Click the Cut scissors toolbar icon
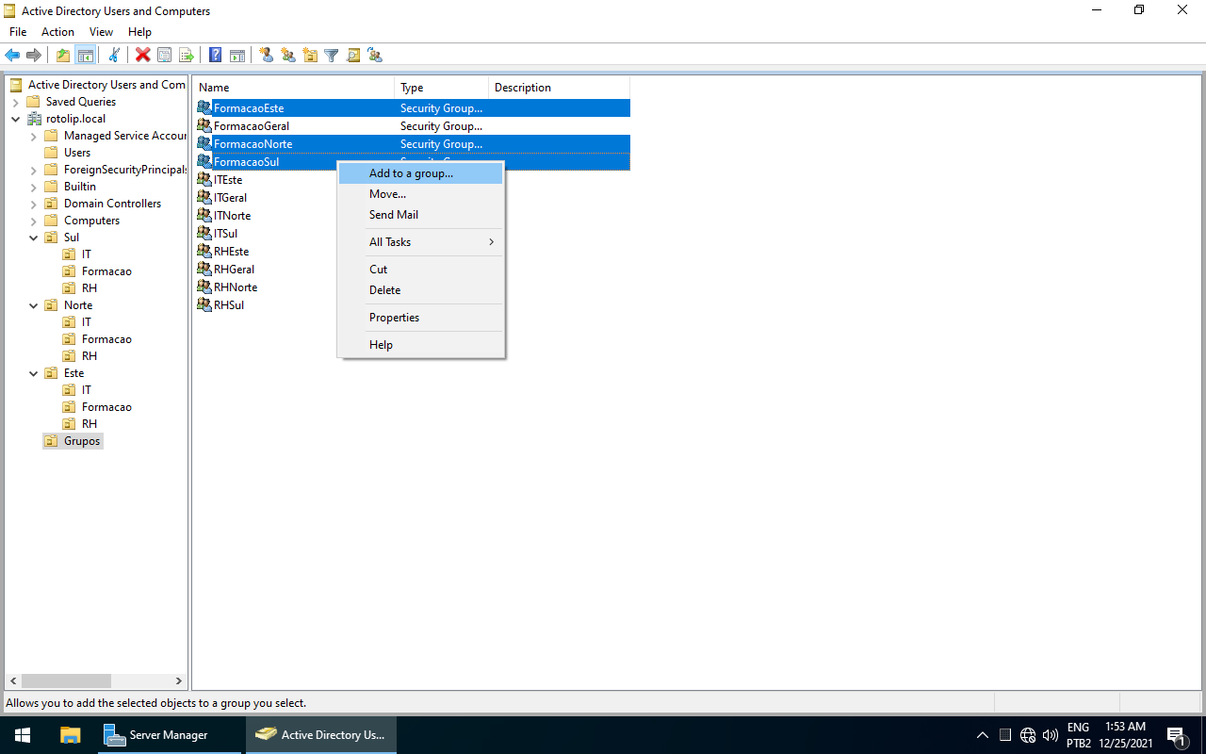This screenshot has width=1206, height=754. pyautogui.click(x=114, y=55)
